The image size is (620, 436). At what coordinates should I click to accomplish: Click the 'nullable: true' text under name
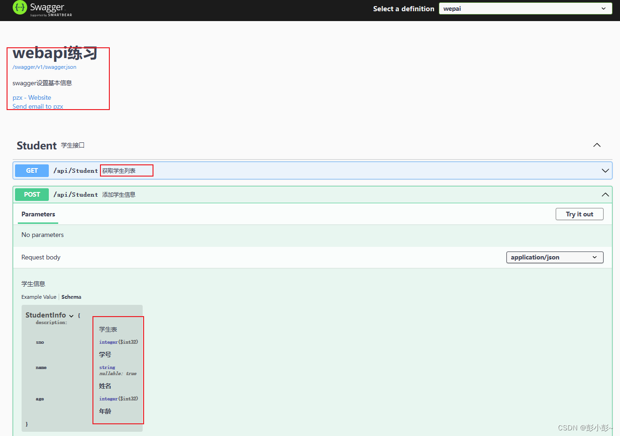pyautogui.click(x=118, y=374)
